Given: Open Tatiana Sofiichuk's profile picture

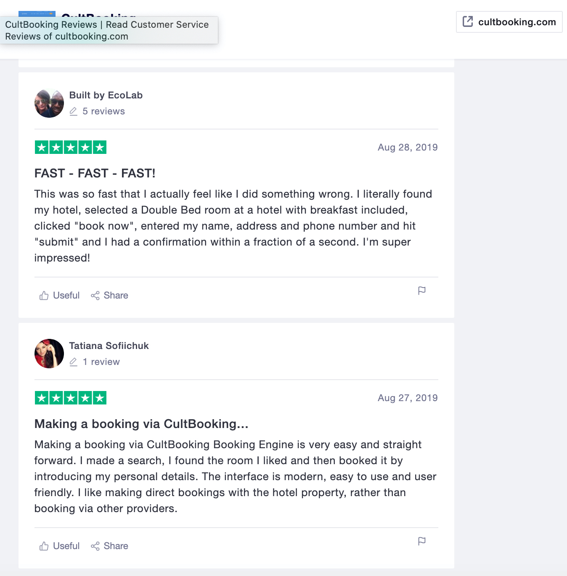Looking at the screenshot, I should 49,354.
